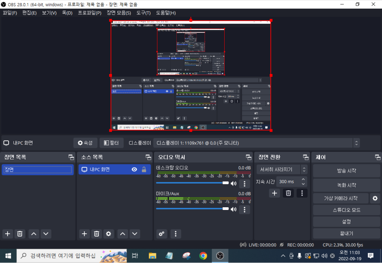Open the 설정 button in controls

coord(346,221)
